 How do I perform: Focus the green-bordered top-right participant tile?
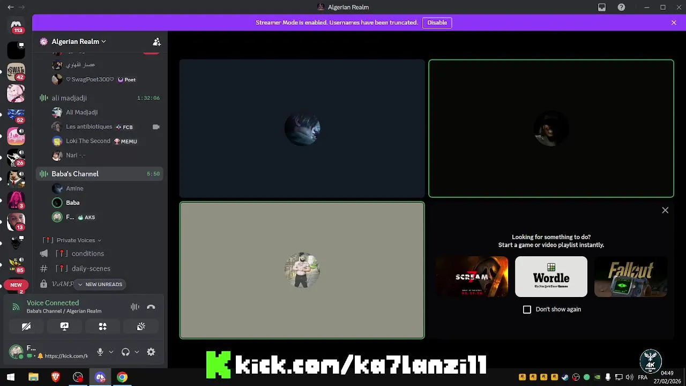click(551, 129)
